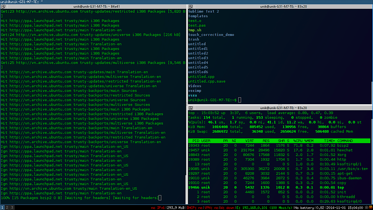Image resolution: width=373 pixels, height=210 pixels.
Task: Click the shell prompt 'unik@unik-G31-M7-TE:~$'
Action: (212, 100)
